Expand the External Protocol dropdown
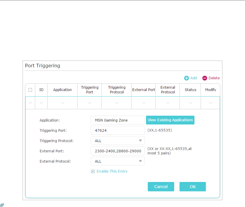The image size is (245, 207). pos(118,161)
